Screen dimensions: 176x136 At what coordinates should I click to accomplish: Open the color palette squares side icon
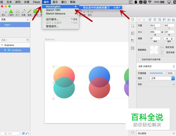tap(133, 41)
